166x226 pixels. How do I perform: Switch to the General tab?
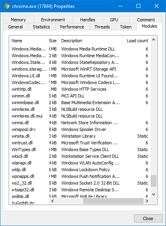tap(15, 27)
